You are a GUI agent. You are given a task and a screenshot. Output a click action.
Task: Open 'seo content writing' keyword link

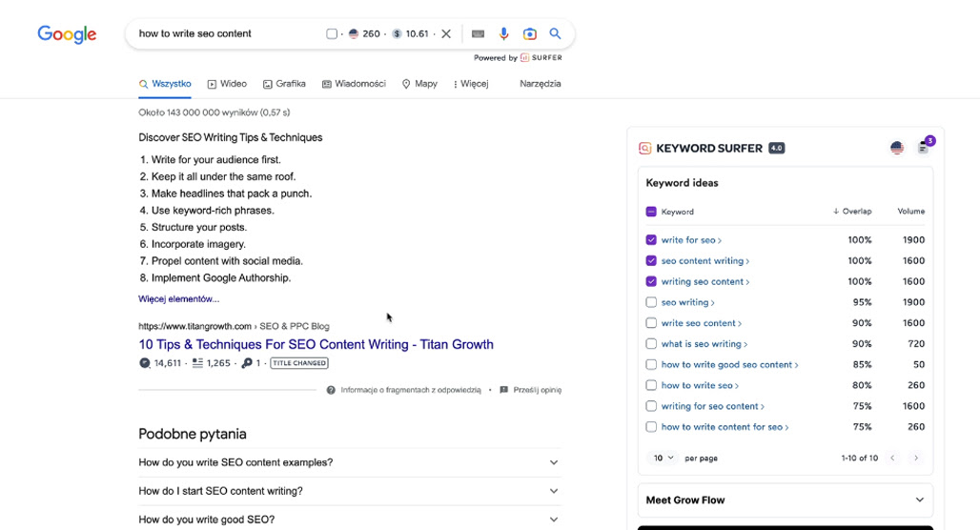click(705, 260)
